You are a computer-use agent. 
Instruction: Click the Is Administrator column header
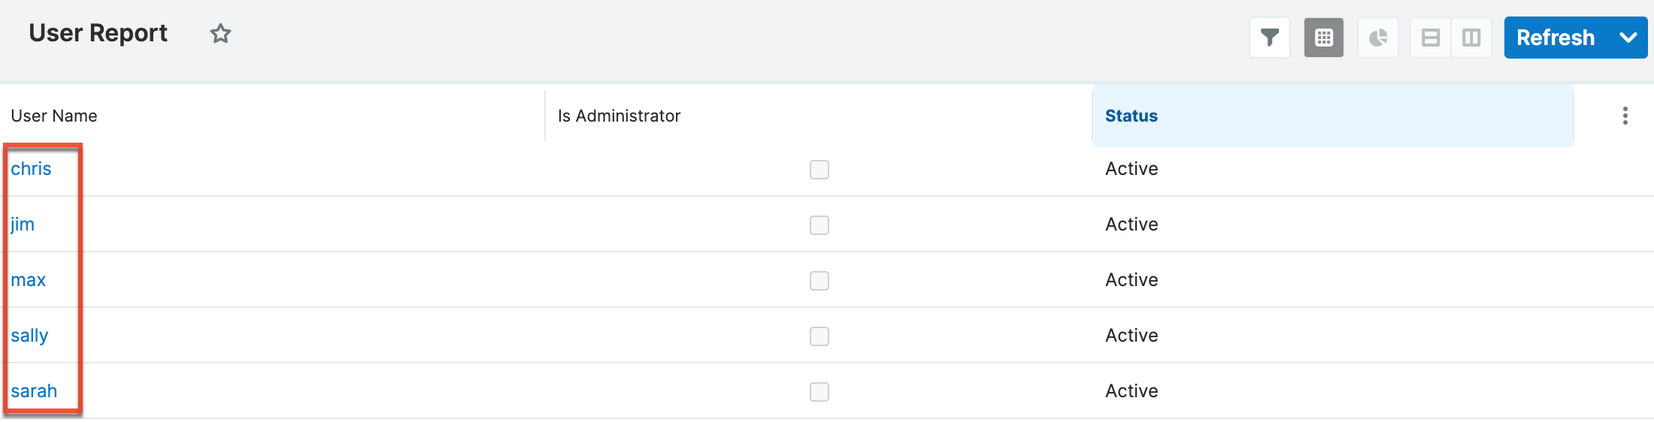(619, 116)
